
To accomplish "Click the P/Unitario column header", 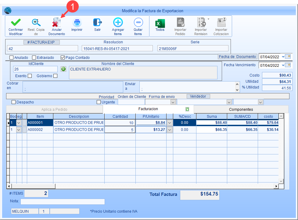I will [151, 116].
